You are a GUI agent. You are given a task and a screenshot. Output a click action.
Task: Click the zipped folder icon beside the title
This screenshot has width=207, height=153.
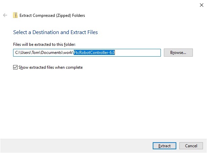pyautogui.click(x=15, y=15)
